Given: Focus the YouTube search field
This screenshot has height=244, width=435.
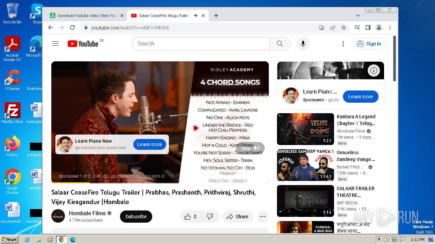Looking at the screenshot, I should pyautogui.click(x=201, y=44).
